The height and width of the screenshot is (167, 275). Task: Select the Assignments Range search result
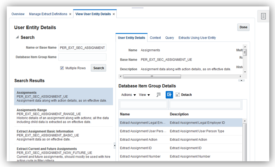(x=63, y=116)
